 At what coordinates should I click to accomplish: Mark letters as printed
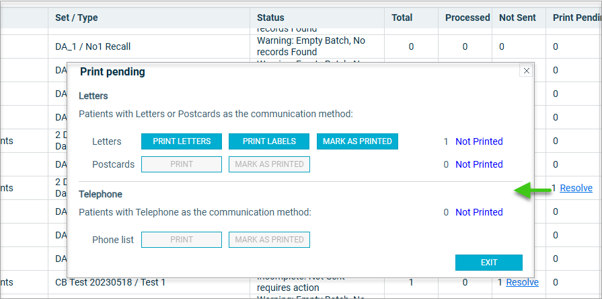357,141
